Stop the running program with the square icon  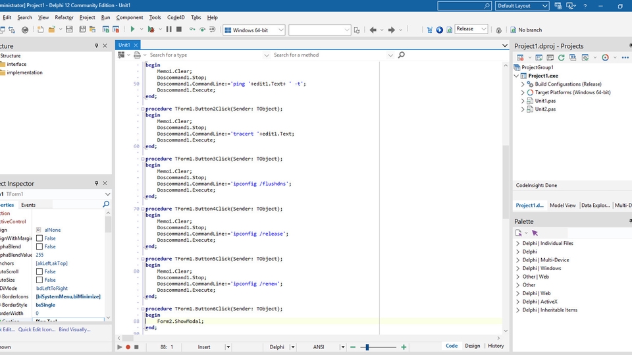click(x=179, y=29)
